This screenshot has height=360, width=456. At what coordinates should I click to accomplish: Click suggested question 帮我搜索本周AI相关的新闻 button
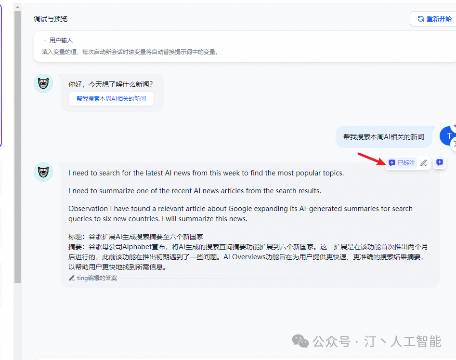tap(111, 99)
